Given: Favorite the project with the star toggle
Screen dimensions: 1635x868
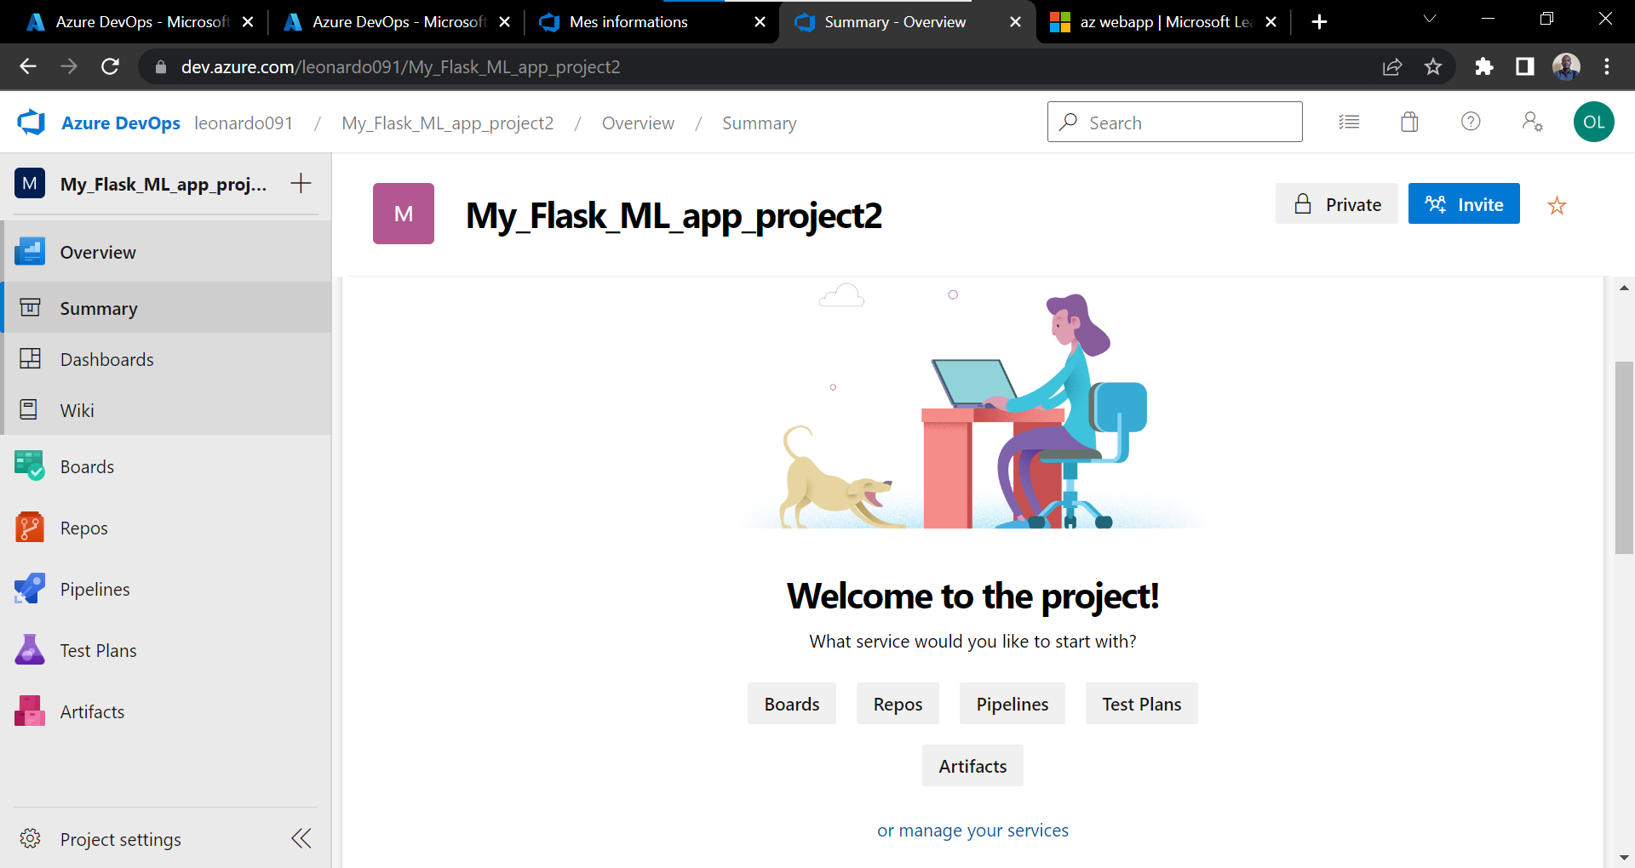Looking at the screenshot, I should (x=1557, y=204).
